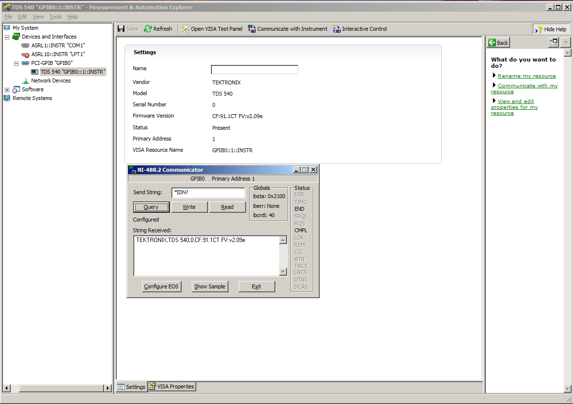
Task: Select TDS 540 "GPIB0::1::INSTR" instrument
Action: tap(73, 72)
